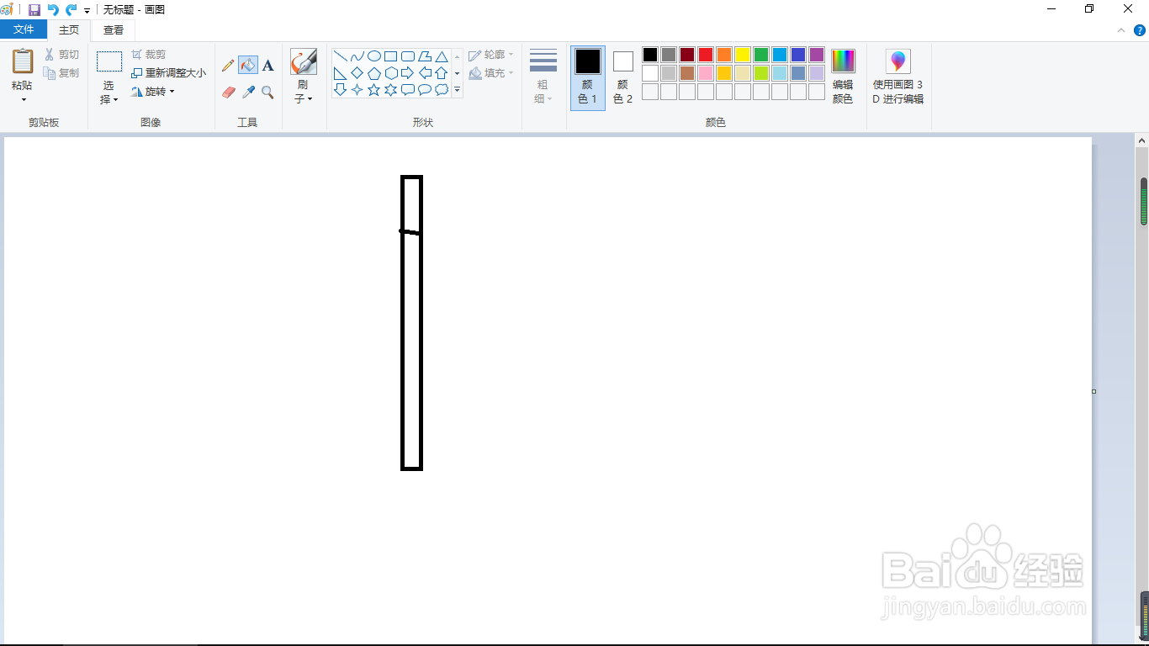Click Crop (裁剪) button

point(149,55)
